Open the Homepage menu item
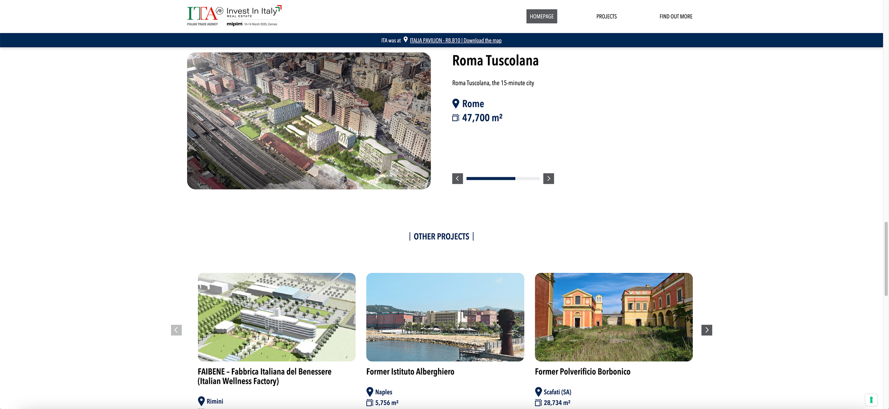 click(542, 16)
